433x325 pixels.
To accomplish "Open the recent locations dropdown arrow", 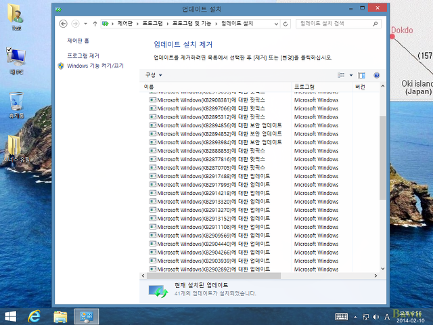I will [86, 24].
